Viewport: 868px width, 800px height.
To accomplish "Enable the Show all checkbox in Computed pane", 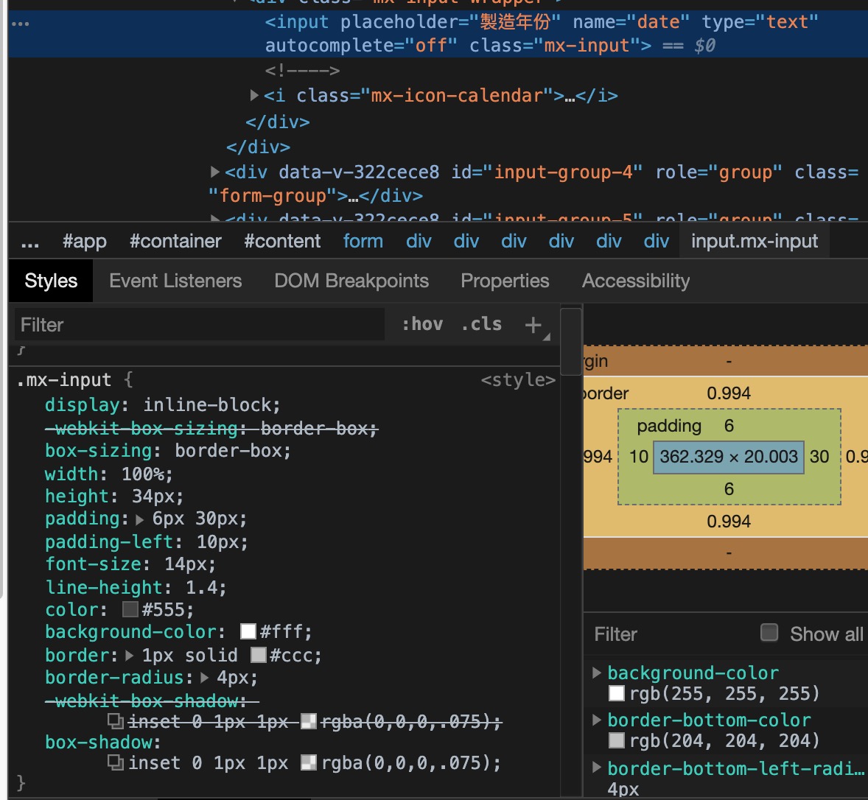I will [x=769, y=631].
